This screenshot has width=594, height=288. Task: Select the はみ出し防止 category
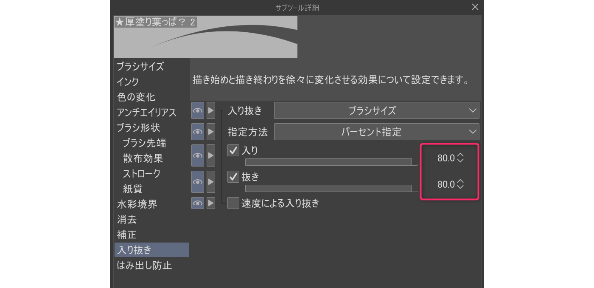pos(144,265)
